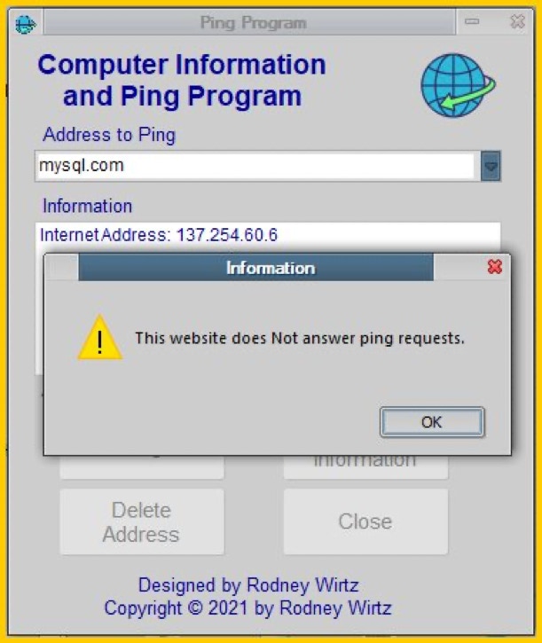Expand the Address to Ping dropdown arrow

[x=491, y=166]
